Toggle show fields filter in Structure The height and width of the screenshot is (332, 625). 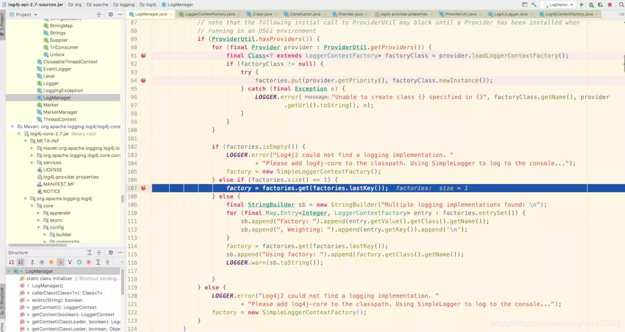[51, 262]
